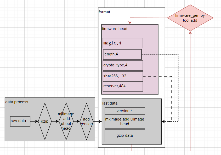Image resolution: width=221 pixels, height=155 pixels.
Task: Click the red arrow entering firmware_gen.py diamond
Action: (x=190, y=91)
